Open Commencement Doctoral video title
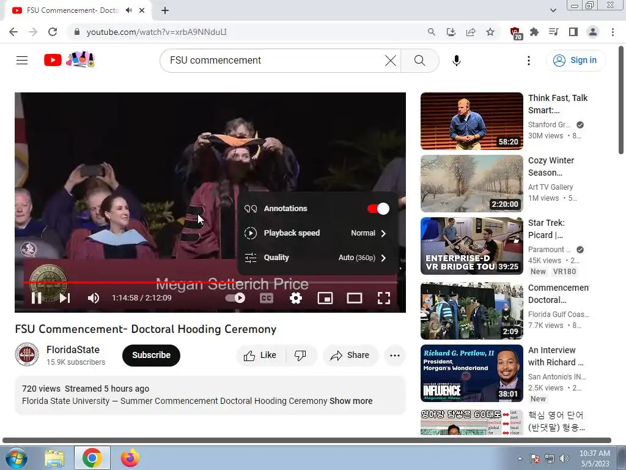Screen dimensions: 626x470 click(559, 294)
